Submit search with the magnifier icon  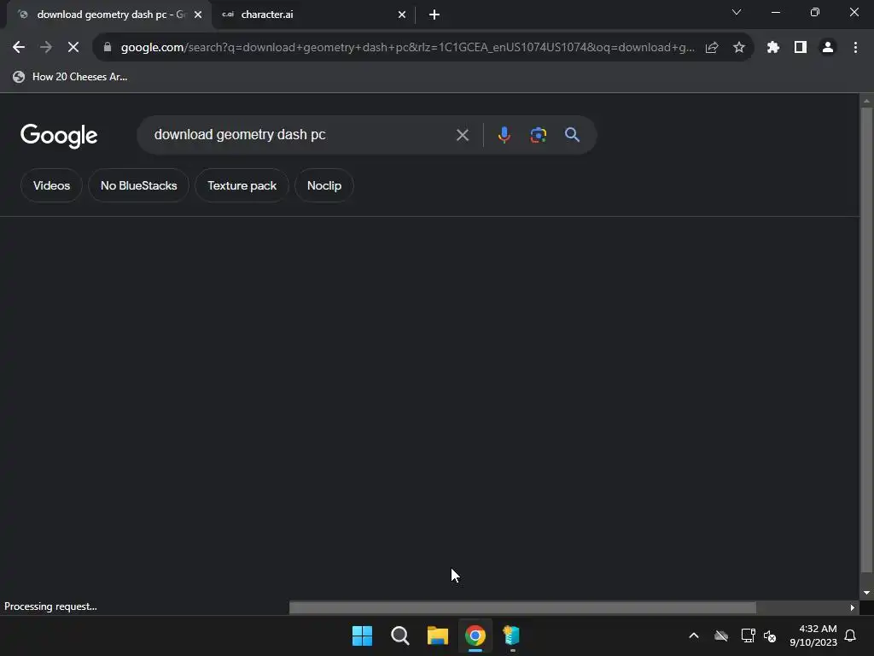point(572,135)
